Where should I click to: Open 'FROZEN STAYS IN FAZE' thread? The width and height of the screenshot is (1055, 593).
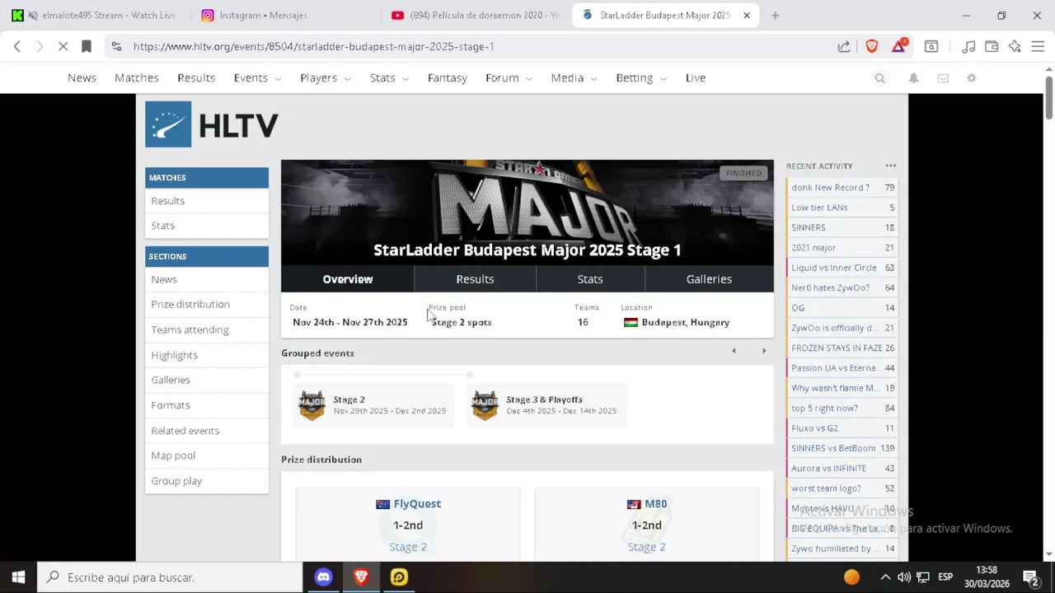[x=842, y=348]
